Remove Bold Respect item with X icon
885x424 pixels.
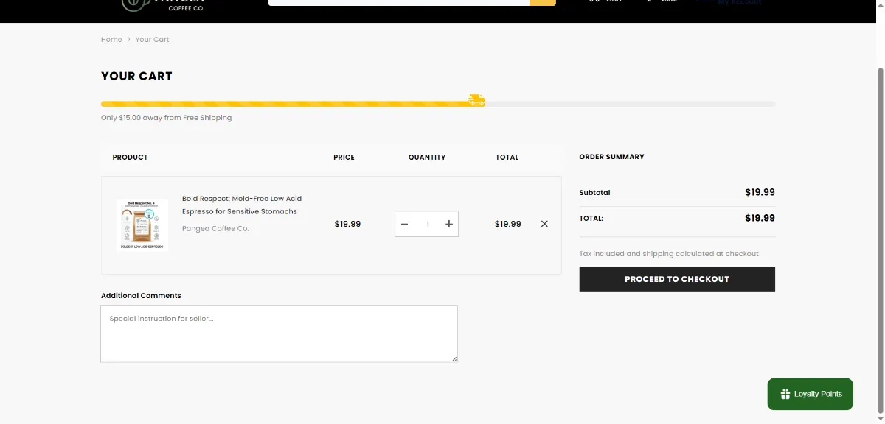click(544, 224)
